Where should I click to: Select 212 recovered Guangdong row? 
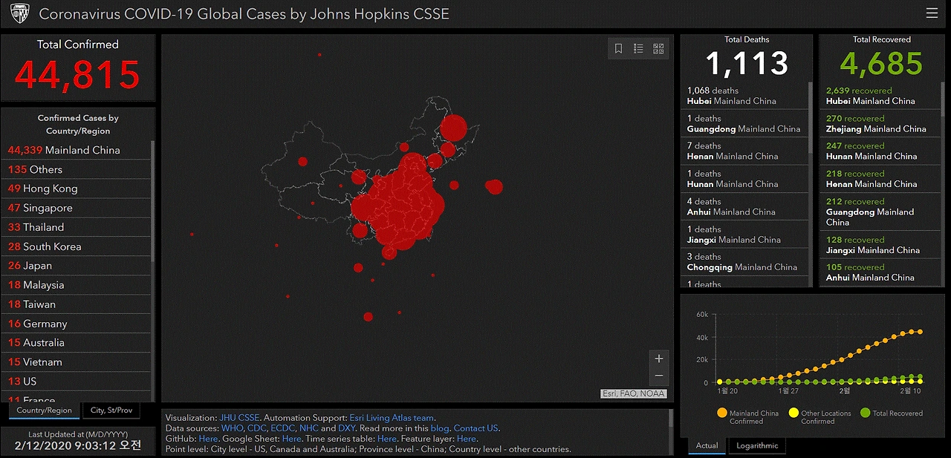(x=880, y=212)
